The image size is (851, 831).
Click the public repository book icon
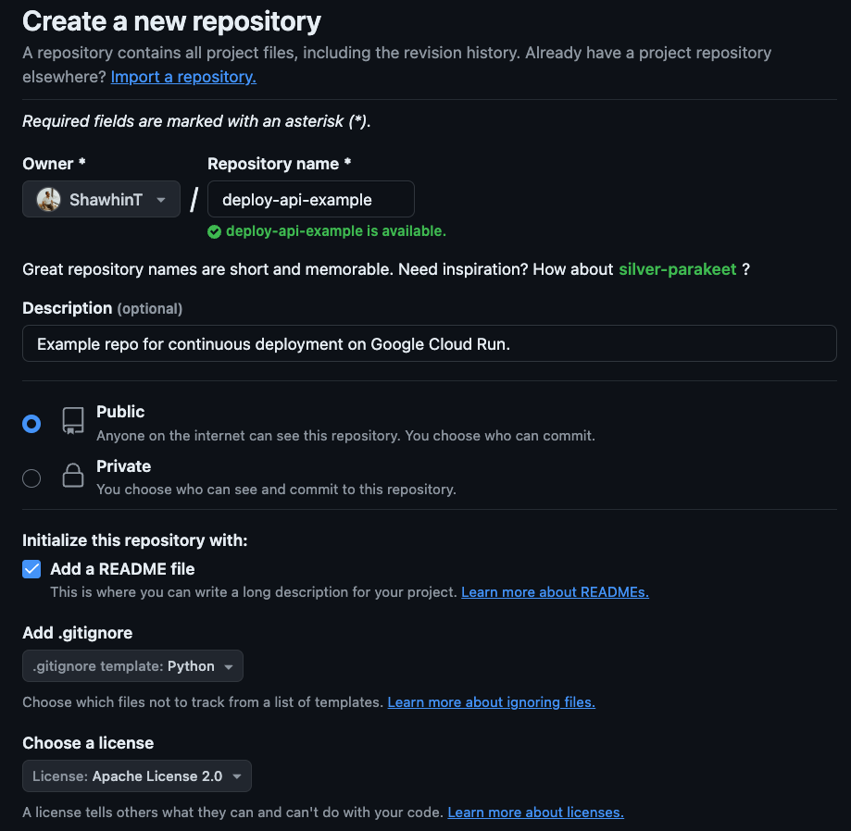pos(73,422)
